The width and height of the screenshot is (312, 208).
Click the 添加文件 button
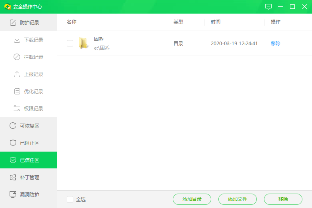coord(237,199)
